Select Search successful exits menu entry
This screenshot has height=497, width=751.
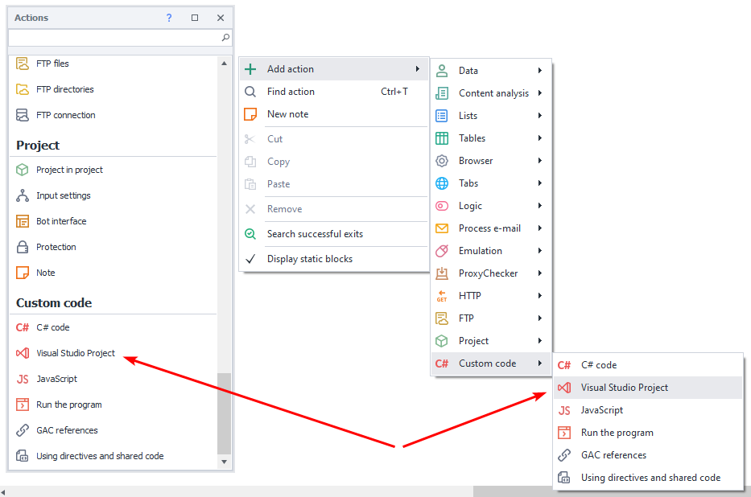click(x=315, y=234)
